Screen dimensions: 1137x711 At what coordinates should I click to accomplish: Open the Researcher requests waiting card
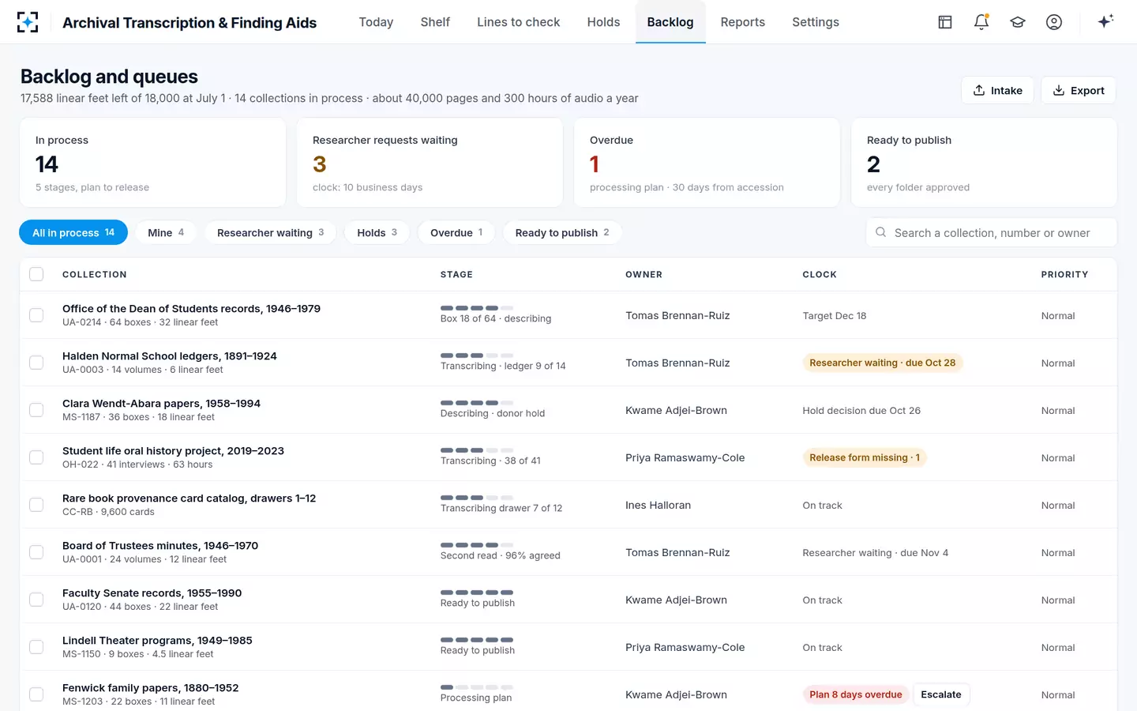click(x=430, y=163)
